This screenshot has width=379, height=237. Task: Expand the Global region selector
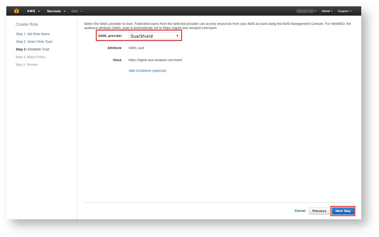point(327,11)
